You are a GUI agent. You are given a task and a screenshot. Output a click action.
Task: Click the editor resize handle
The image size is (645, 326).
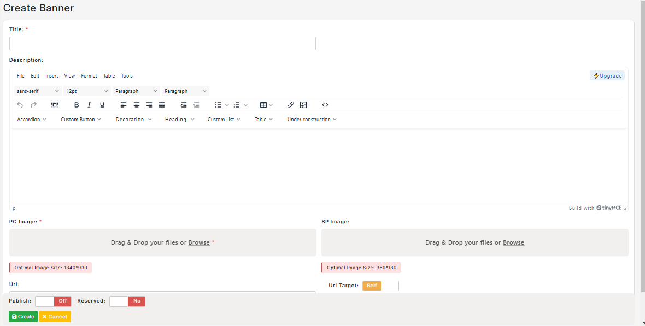pos(625,209)
